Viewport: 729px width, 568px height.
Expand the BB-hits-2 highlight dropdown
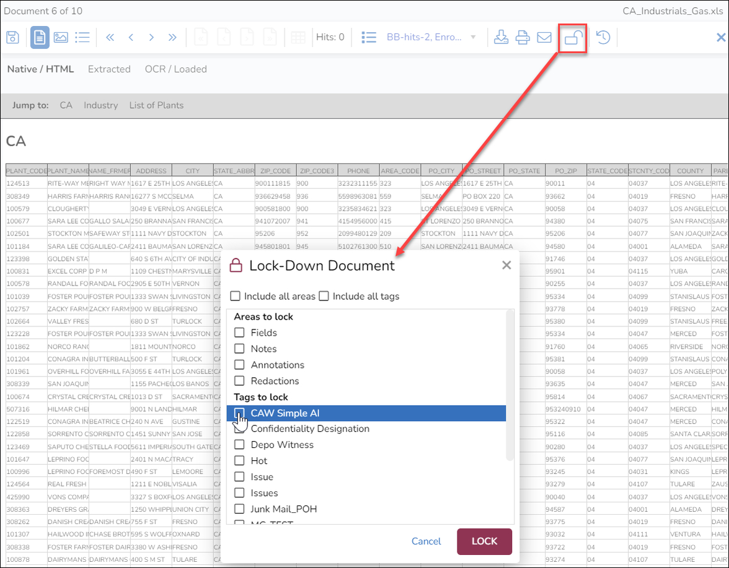(x=473, y=37)
